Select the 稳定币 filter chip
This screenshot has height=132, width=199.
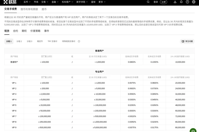[40, 41]
